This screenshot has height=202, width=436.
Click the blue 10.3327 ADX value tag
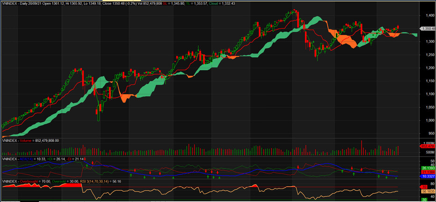(429, 176)
